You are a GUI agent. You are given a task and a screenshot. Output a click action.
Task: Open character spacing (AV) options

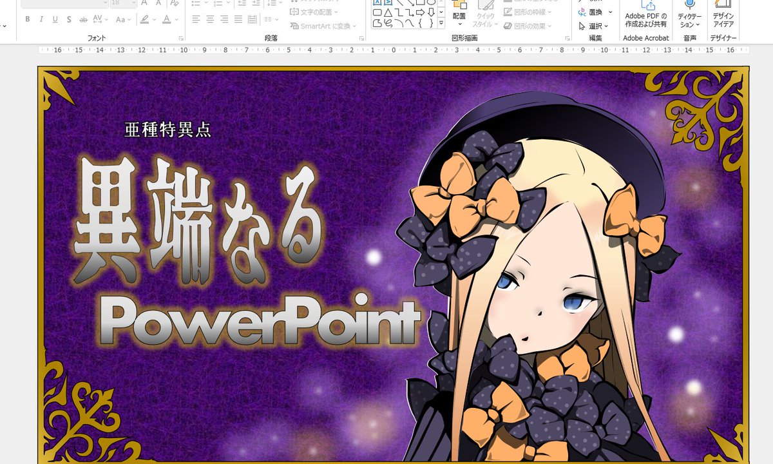pos(101,19)
